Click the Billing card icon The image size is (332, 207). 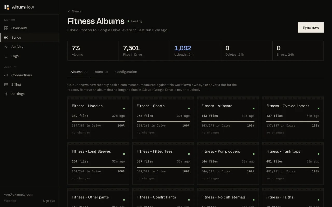(6, 85)
